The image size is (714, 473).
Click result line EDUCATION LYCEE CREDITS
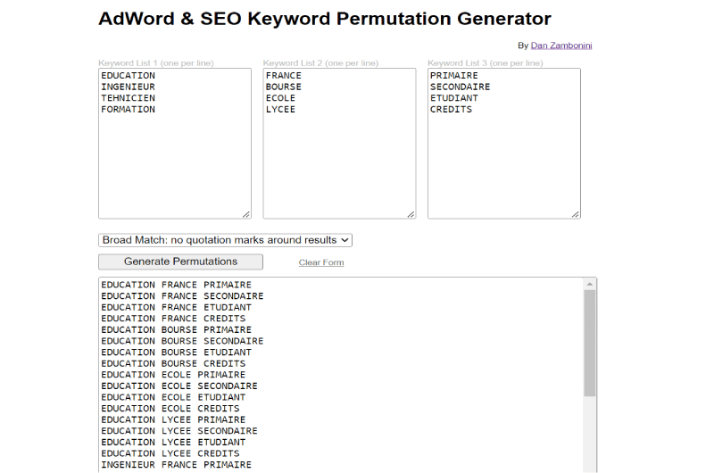pyautogui.click(x=170, y=454)
